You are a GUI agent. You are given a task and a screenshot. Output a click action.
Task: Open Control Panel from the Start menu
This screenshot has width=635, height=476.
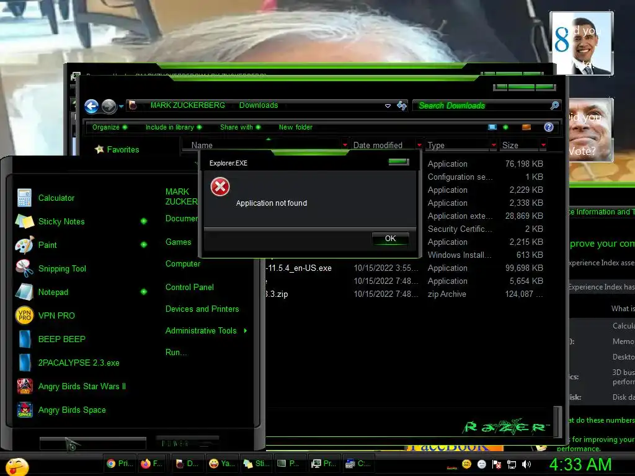pyautogui.click(x=190, y=287)
